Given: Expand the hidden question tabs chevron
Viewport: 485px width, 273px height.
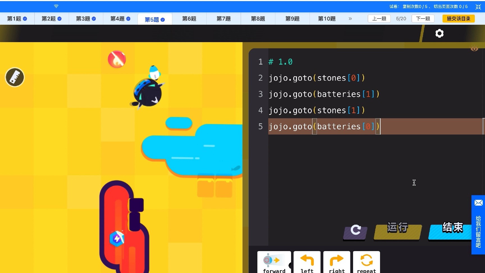Looking at the screenshot, I should (350, 19).
